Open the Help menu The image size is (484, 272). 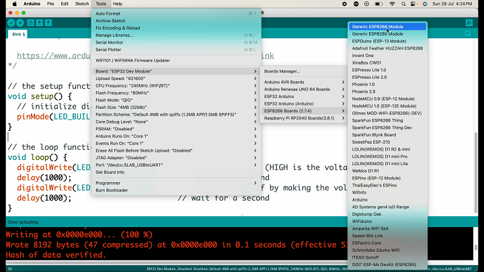[x=118, y=4]
